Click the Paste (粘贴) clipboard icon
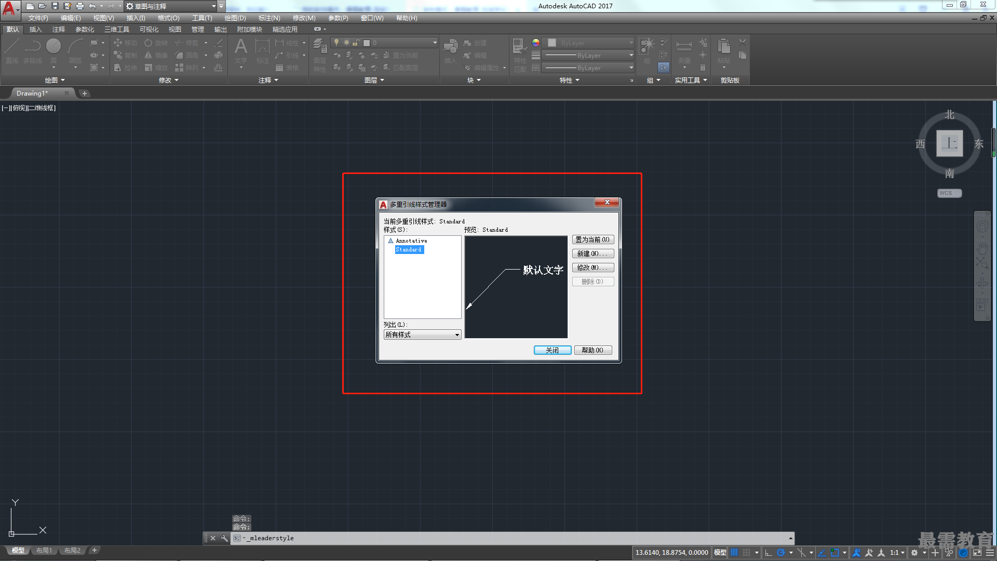Viewport: 997px width, 561px height. coord(724,51)
